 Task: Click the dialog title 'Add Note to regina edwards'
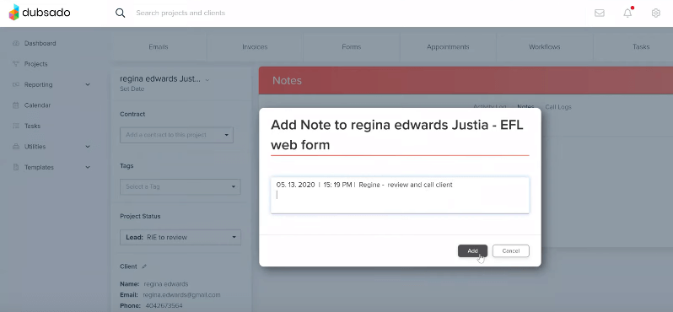point(397,135)
